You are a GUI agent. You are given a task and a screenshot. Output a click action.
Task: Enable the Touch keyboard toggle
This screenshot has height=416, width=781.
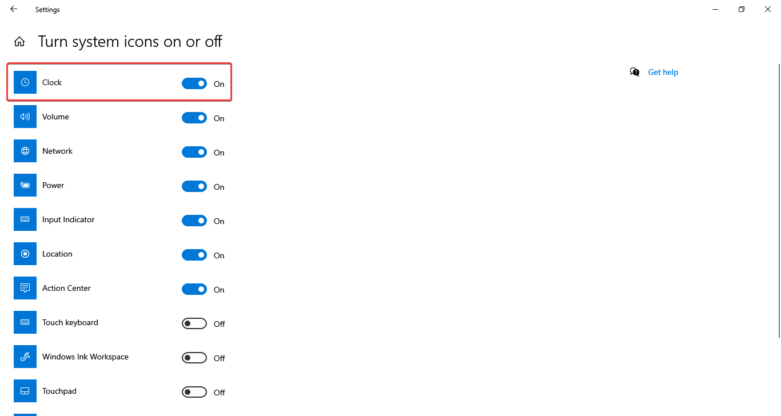(194, 323)
